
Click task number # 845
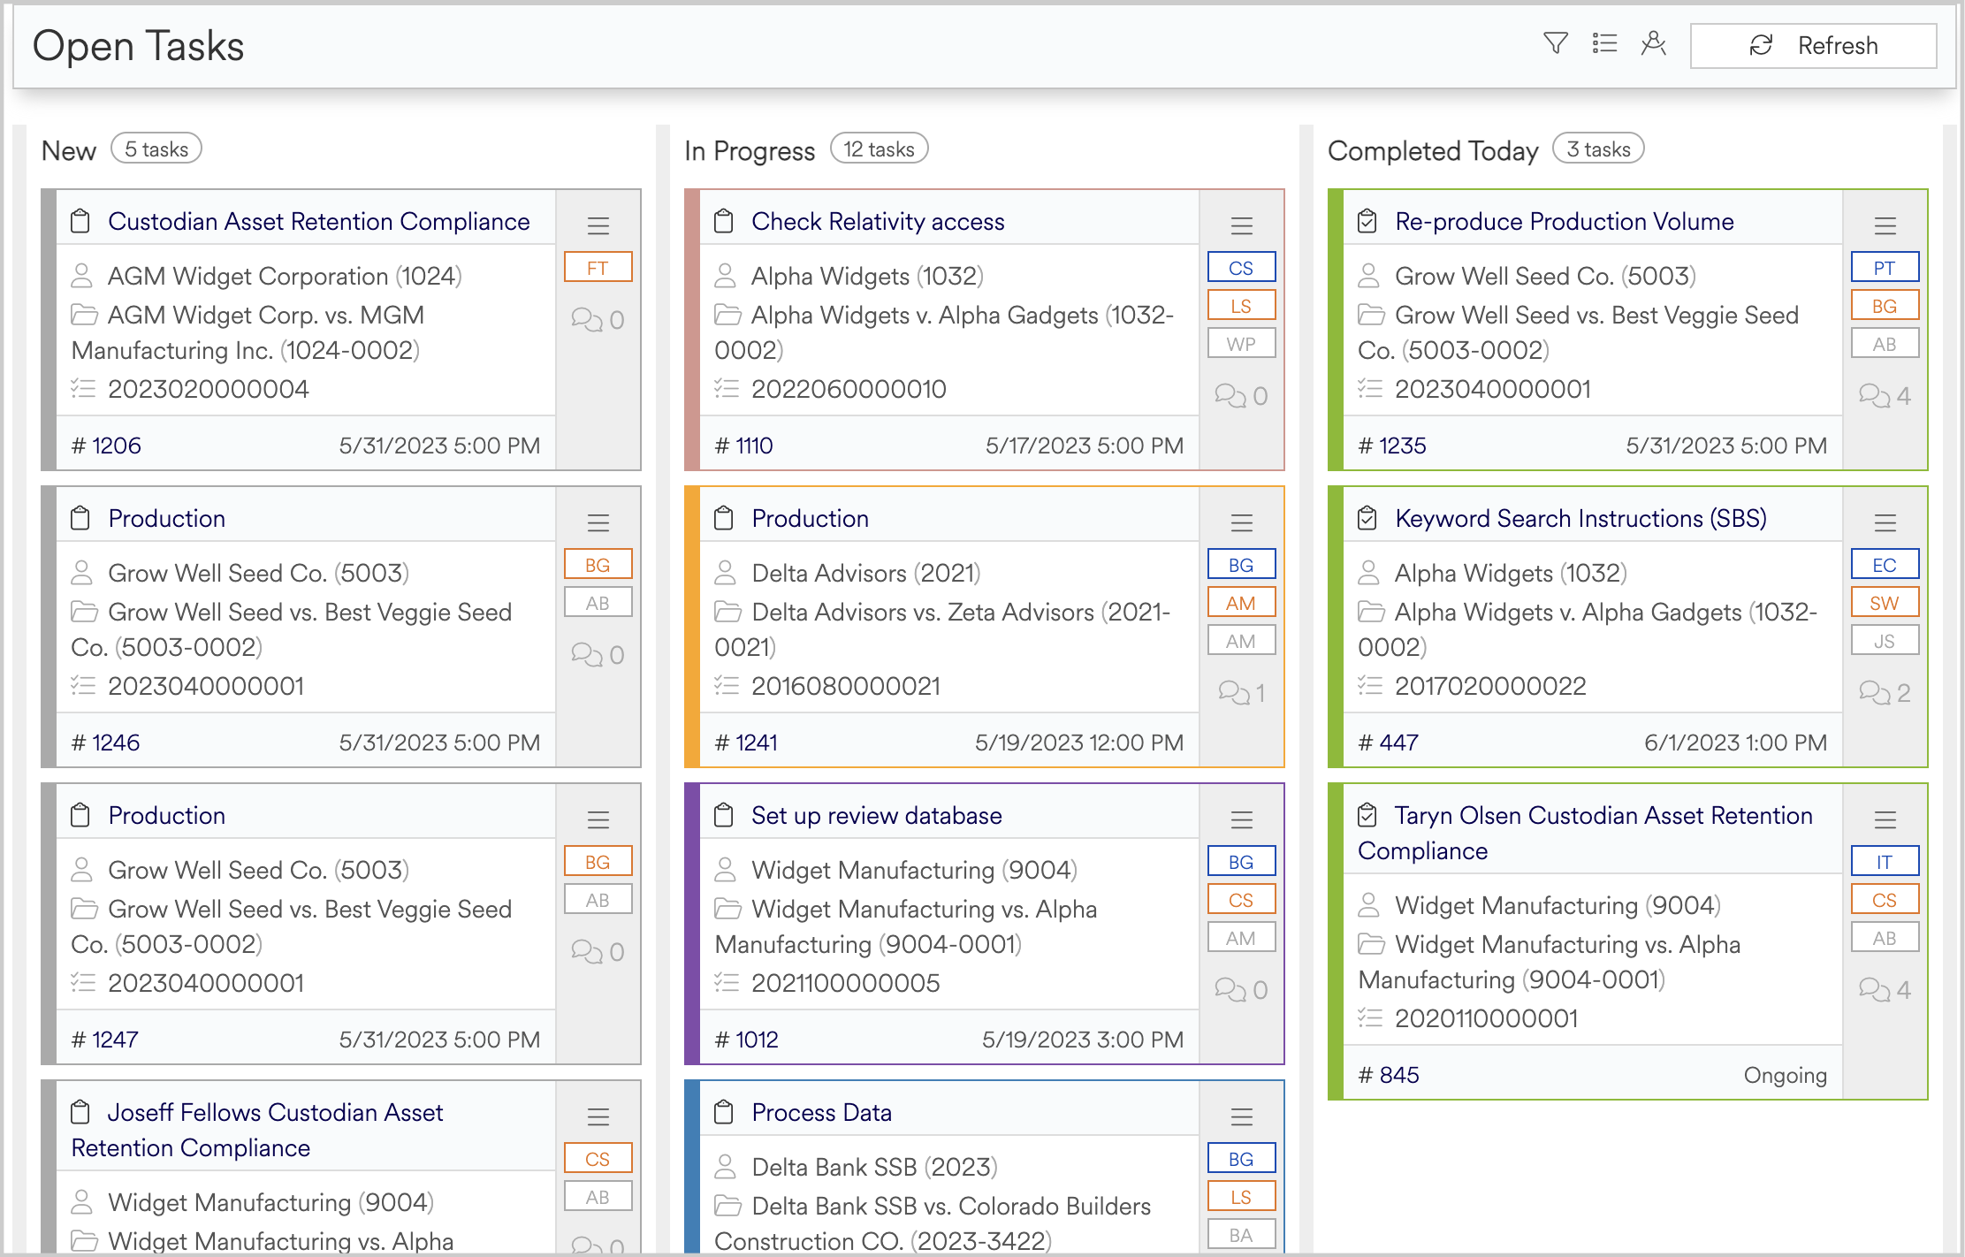tap(1389, 1075)
